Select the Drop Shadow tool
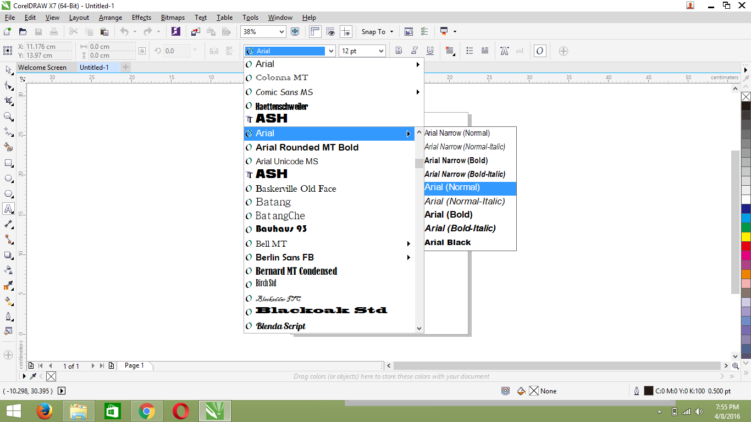Screen dimensions: 751x422 coord(8,255)
